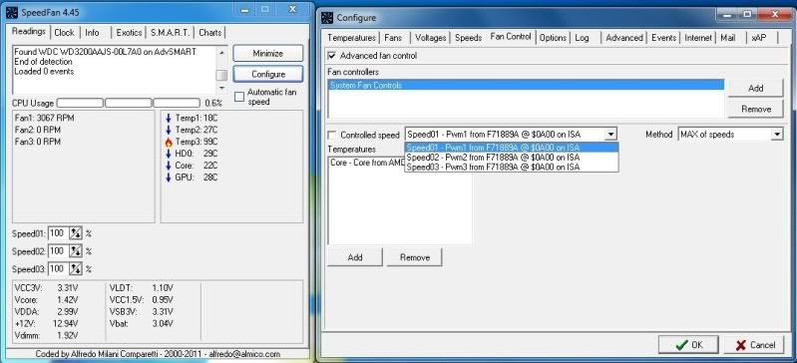Click the Minimize button in SpeedFan
Image resolution: width=797 pixels, height=363 pixels.
268,54
